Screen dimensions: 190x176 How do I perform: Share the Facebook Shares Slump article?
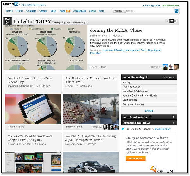click(11, 127)
